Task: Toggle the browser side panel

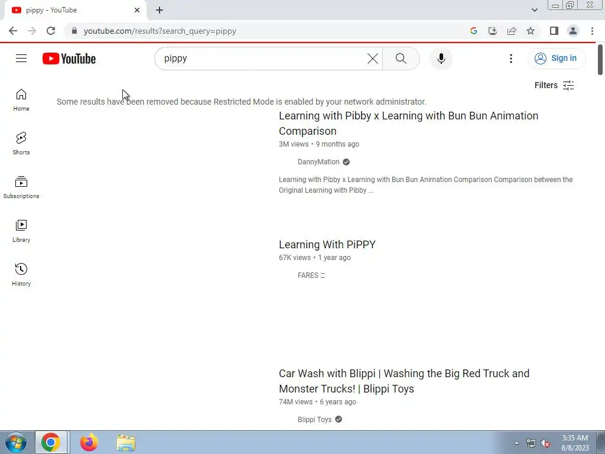Action: pyautogui.click(x=554, y=31)
